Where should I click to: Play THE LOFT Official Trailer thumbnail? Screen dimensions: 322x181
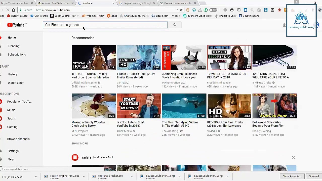point(94,58)
